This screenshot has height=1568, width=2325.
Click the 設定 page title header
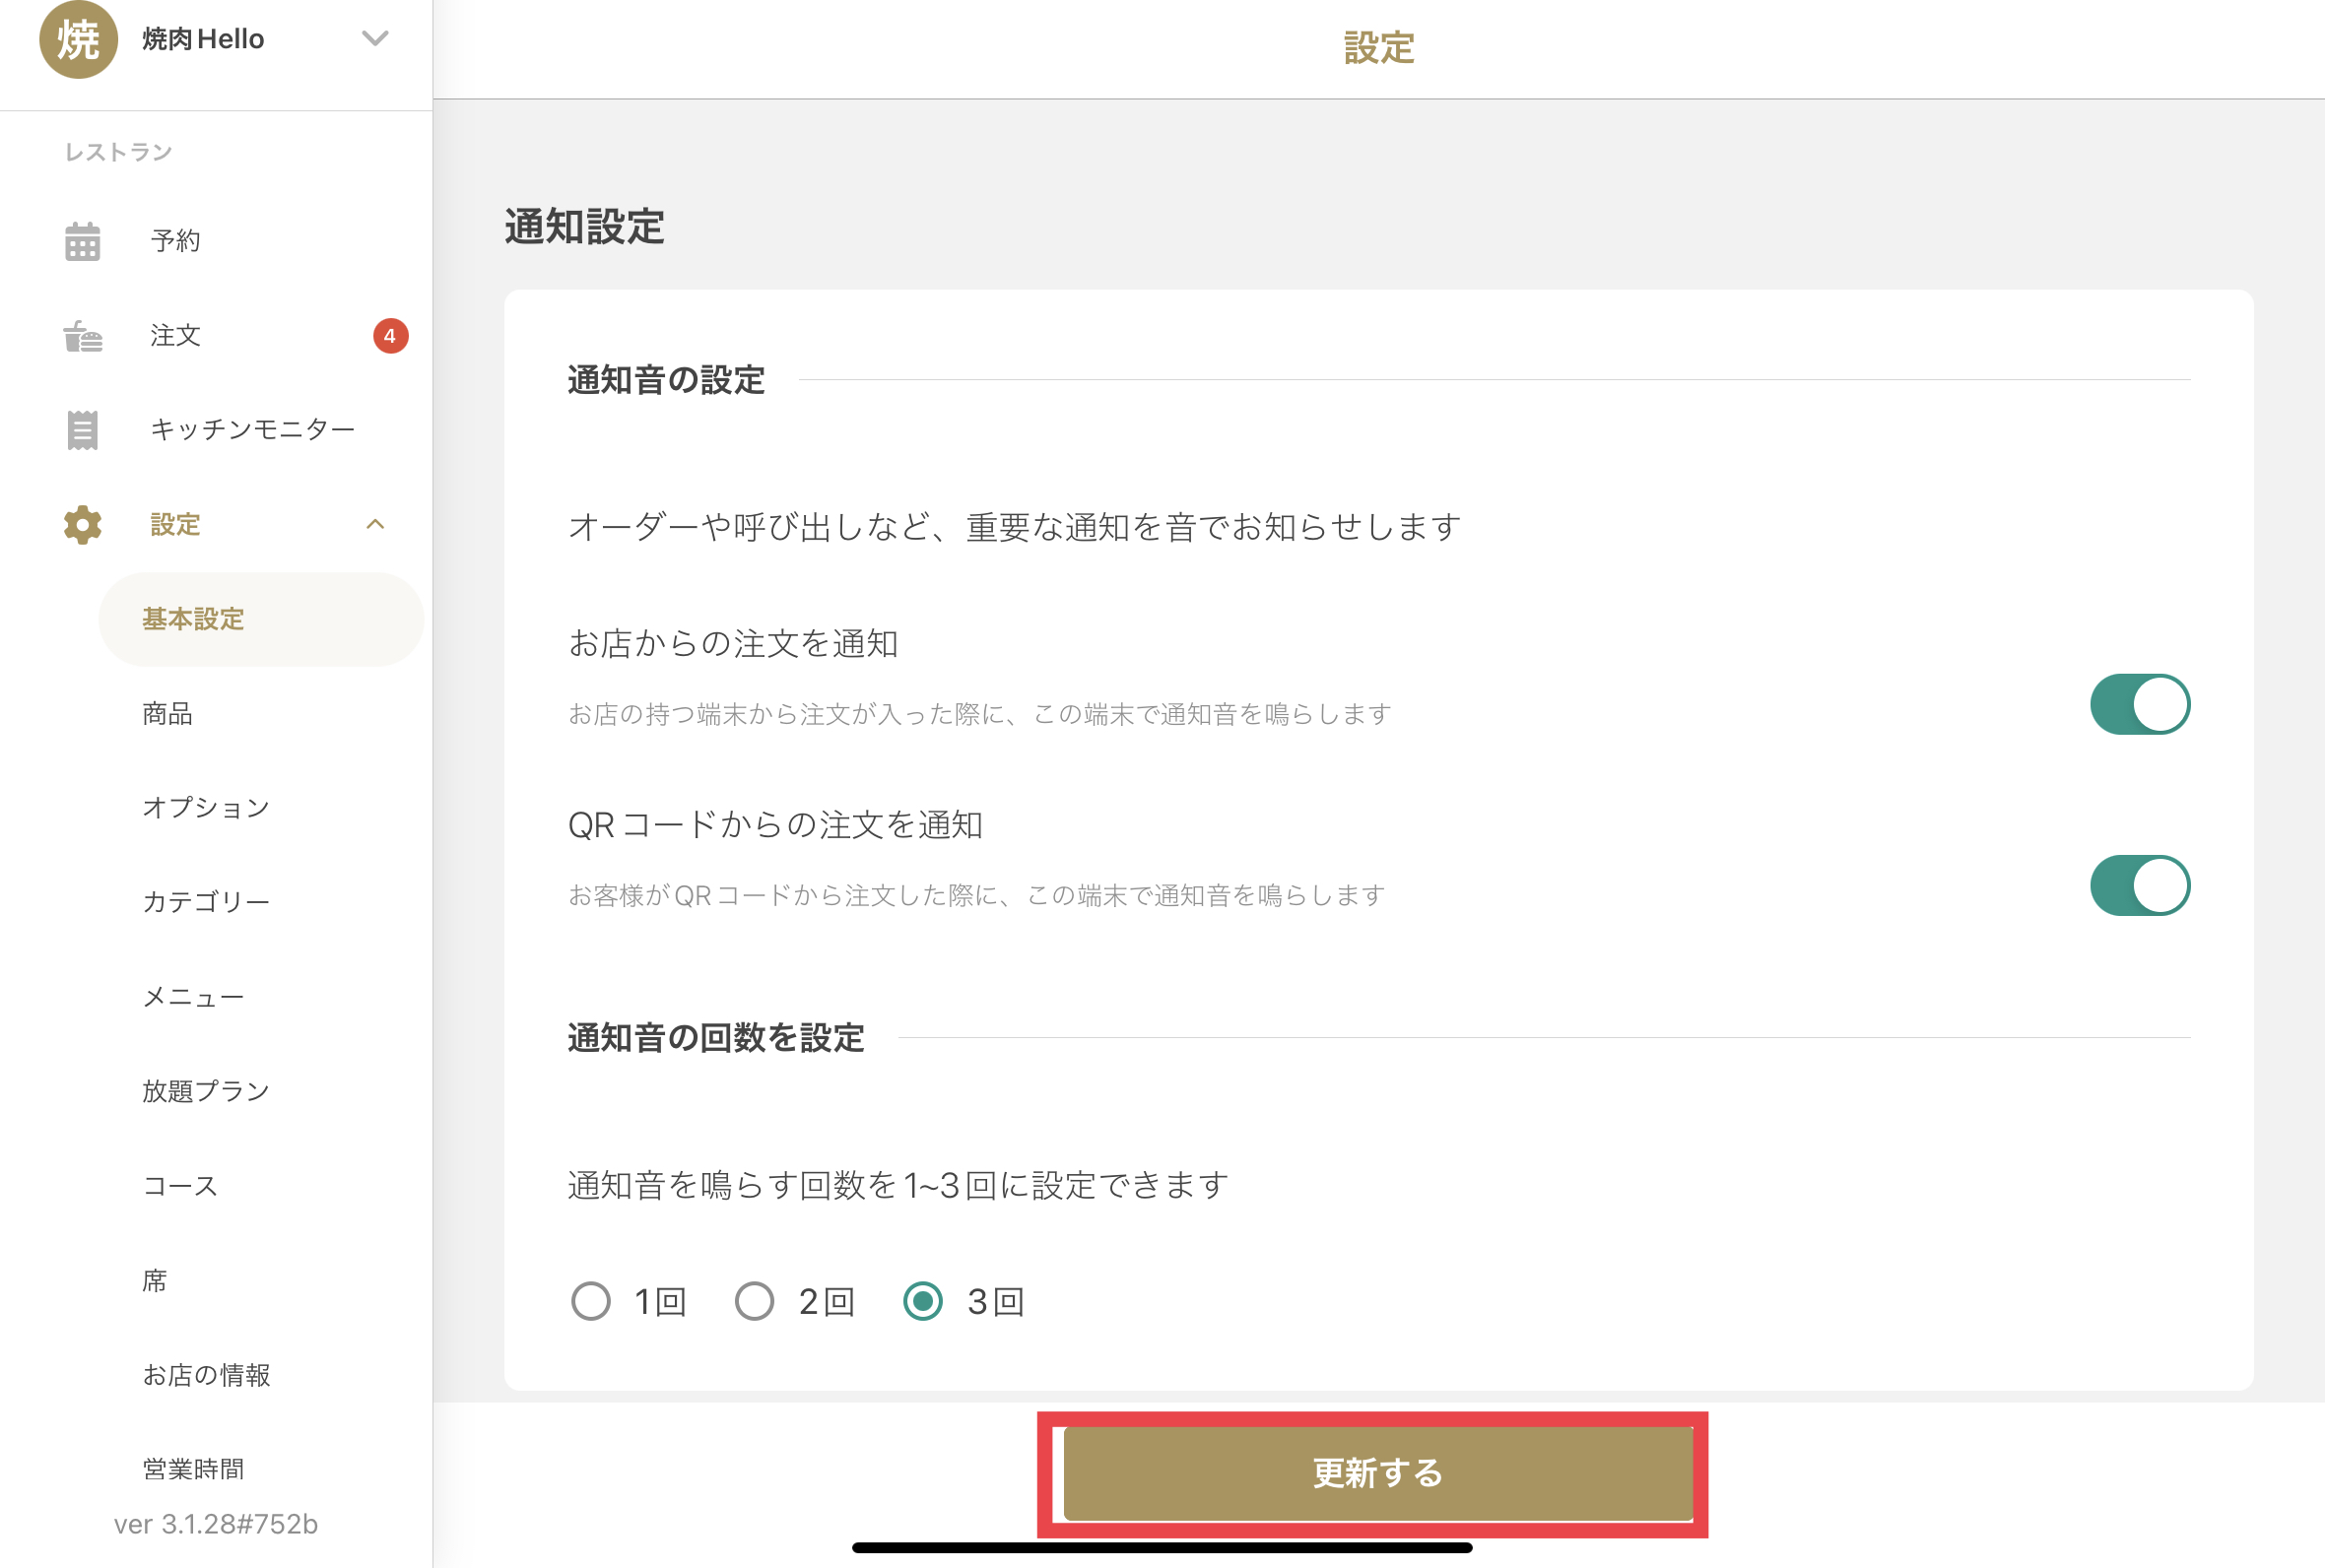[x=1378, y=47]
